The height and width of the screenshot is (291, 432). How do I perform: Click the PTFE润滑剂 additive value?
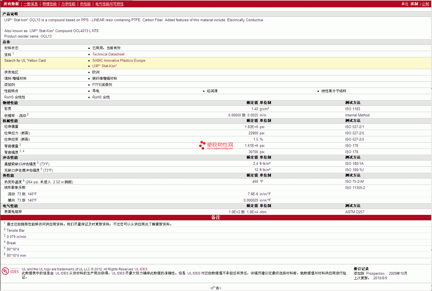(x=102, y=85)
